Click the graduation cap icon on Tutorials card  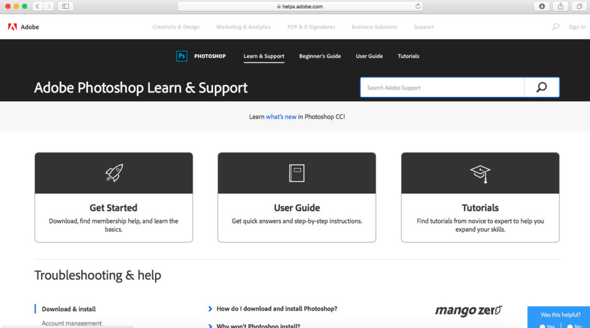pos(480,172)
